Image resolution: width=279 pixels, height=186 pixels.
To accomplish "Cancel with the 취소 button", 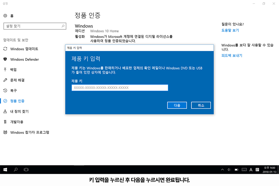I will coord(201,105).
